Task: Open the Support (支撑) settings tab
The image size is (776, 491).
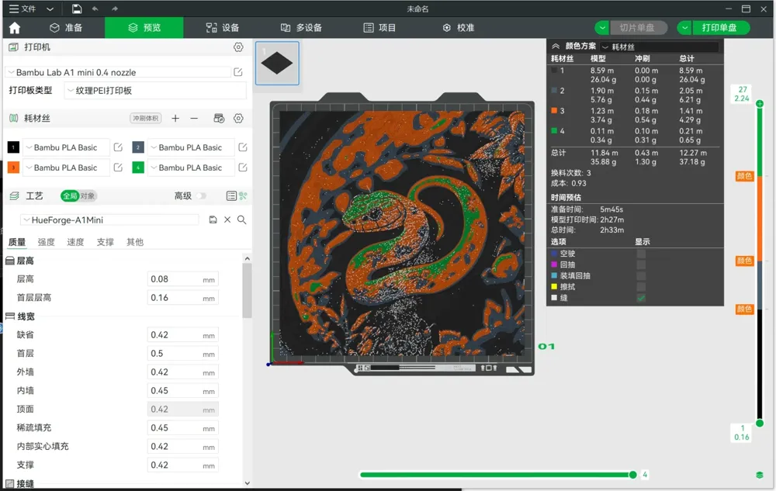Action: click(105, 242)
